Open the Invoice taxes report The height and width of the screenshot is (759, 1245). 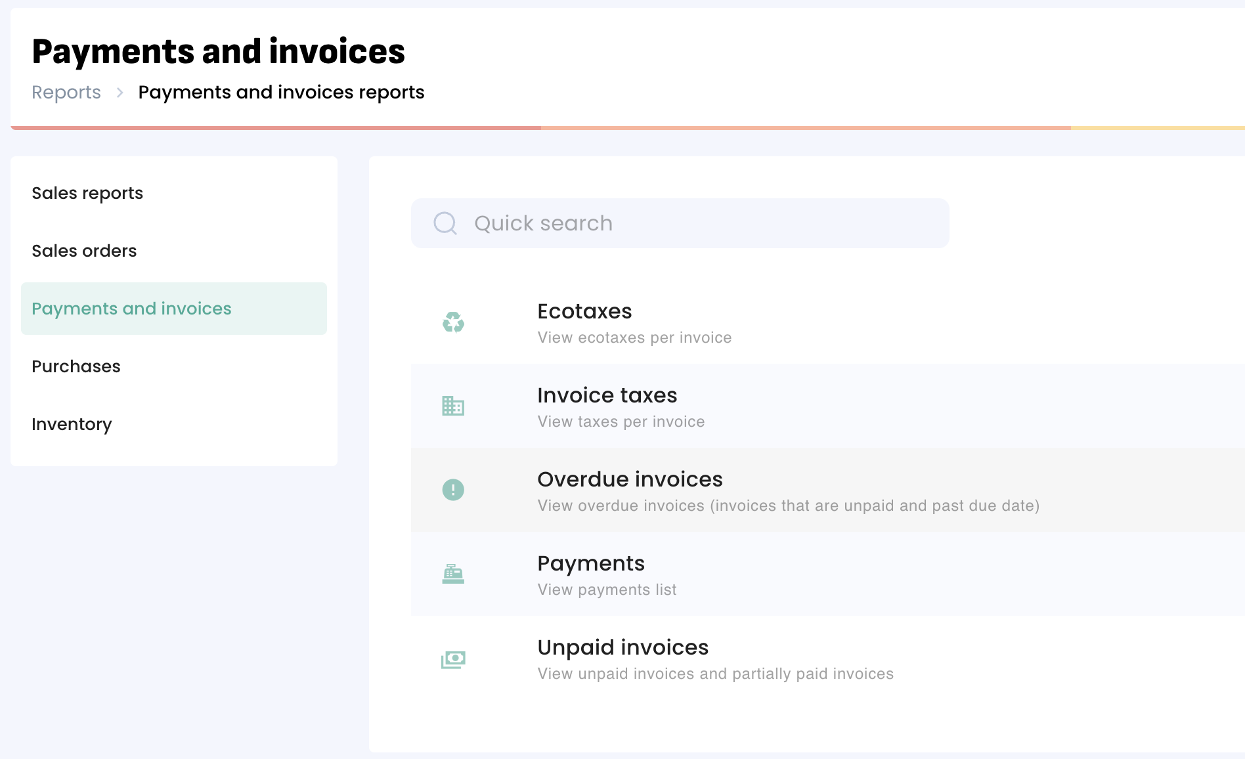(607, 396)
